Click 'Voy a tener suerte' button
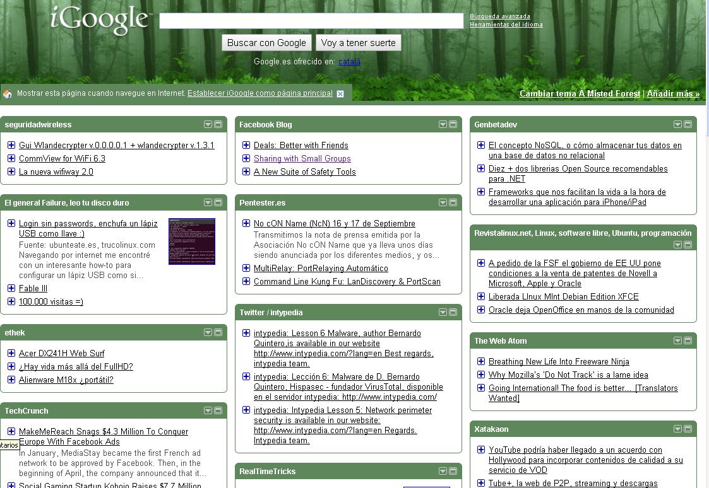The image size is (709, 488). [358, 43]
